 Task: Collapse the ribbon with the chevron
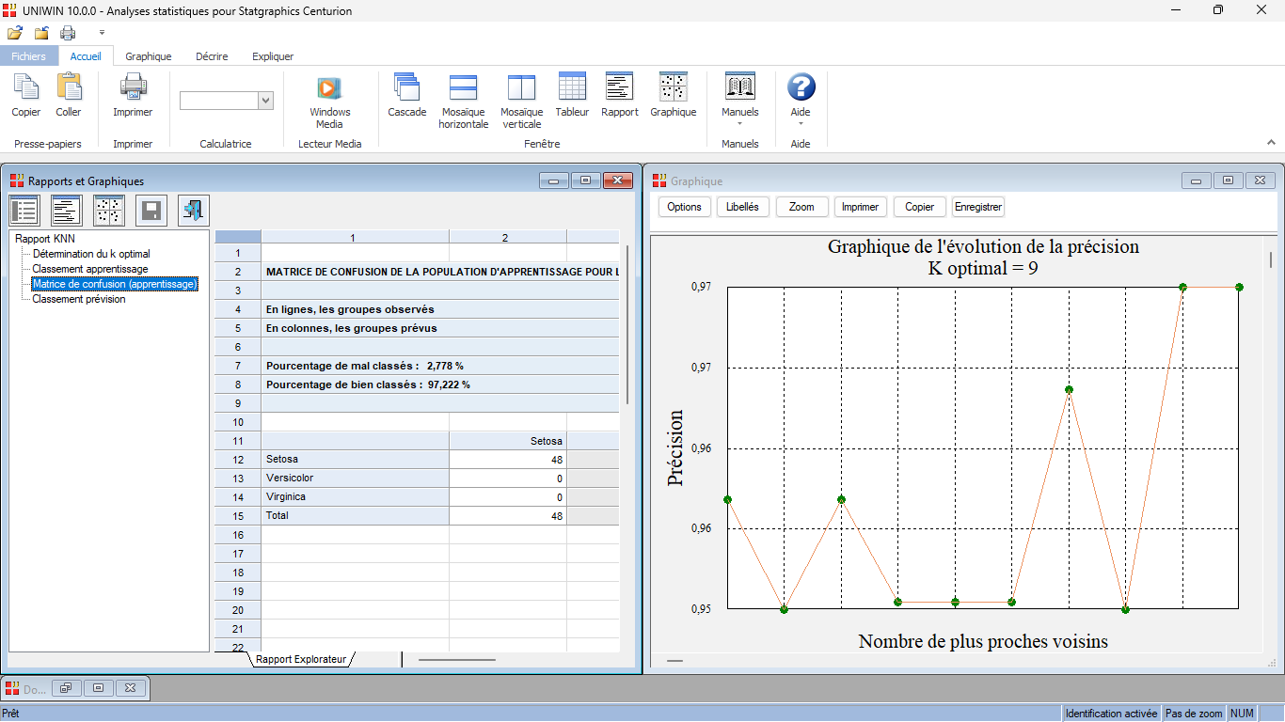[1271, 143]
